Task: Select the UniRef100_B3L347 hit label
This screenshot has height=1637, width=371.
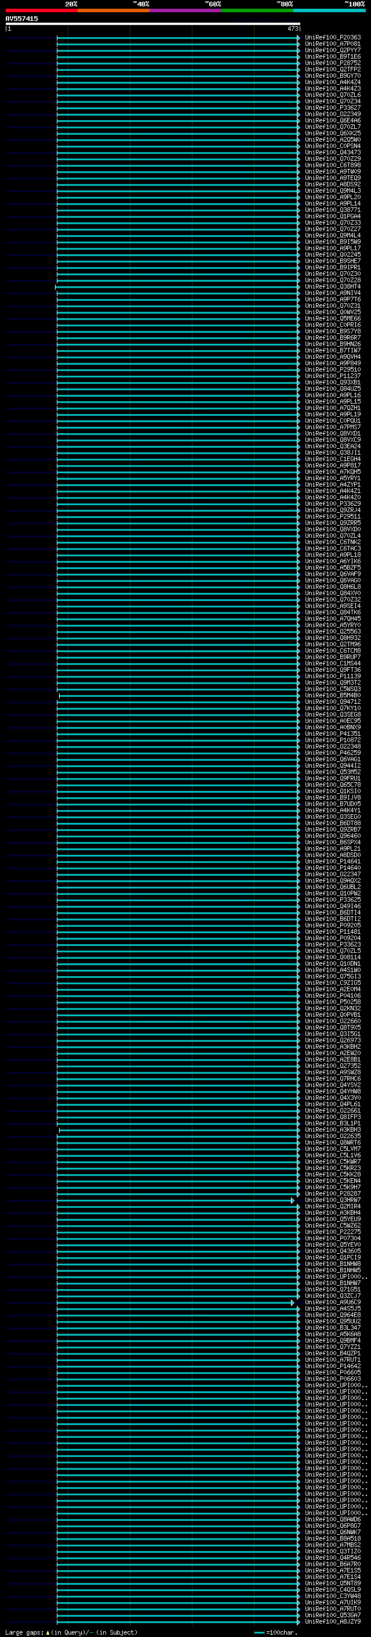Action: point(333,1327)
